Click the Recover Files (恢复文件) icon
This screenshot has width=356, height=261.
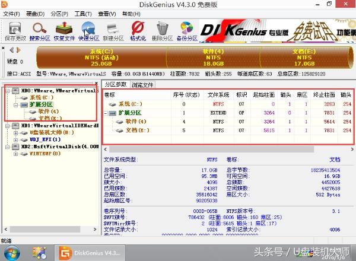click(64, 31)
